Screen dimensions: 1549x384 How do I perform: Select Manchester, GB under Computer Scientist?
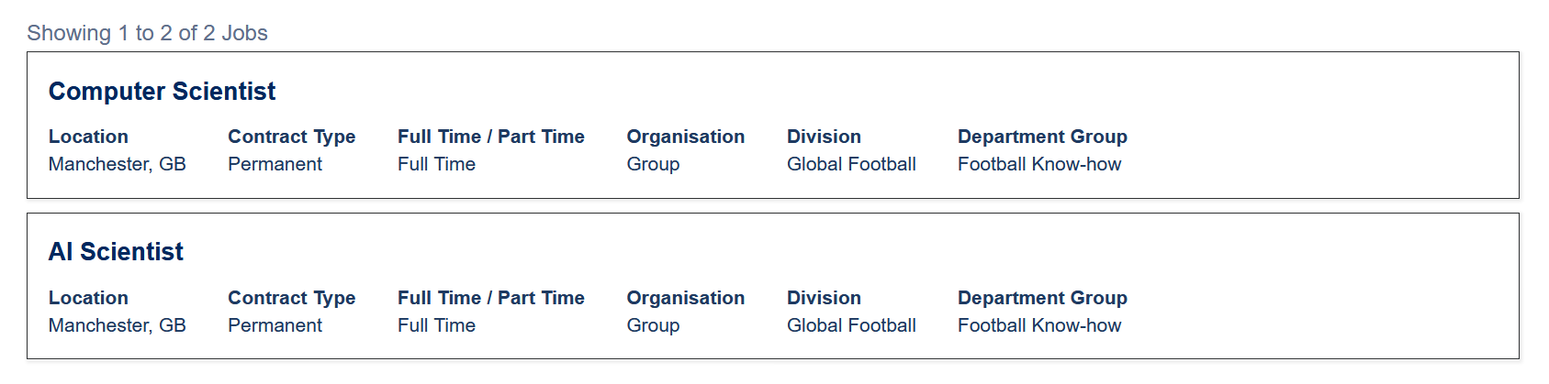(x=117, y=164)
